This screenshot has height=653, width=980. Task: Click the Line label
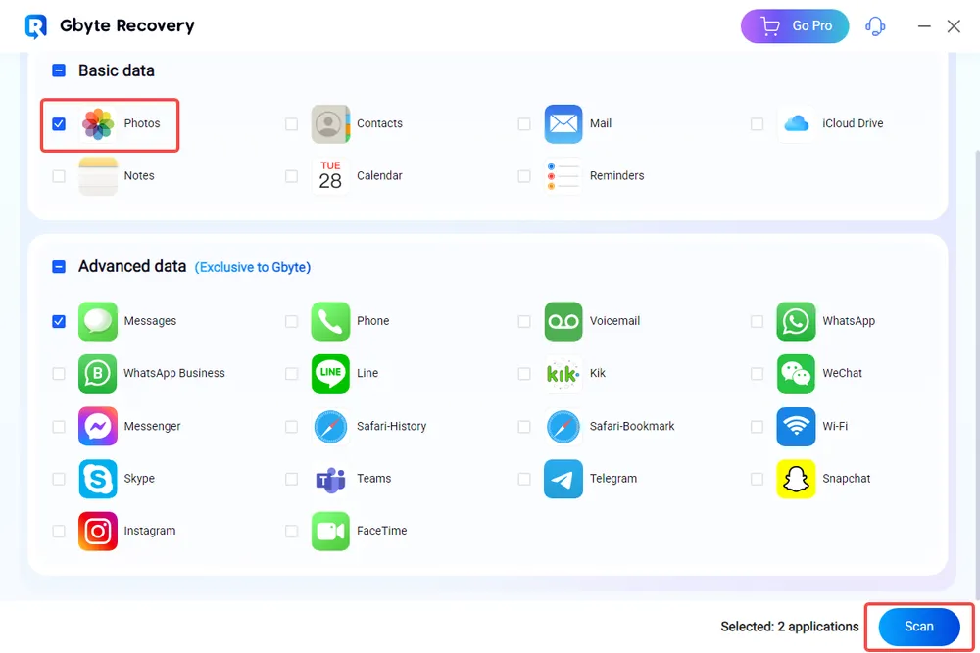[367, 373]
